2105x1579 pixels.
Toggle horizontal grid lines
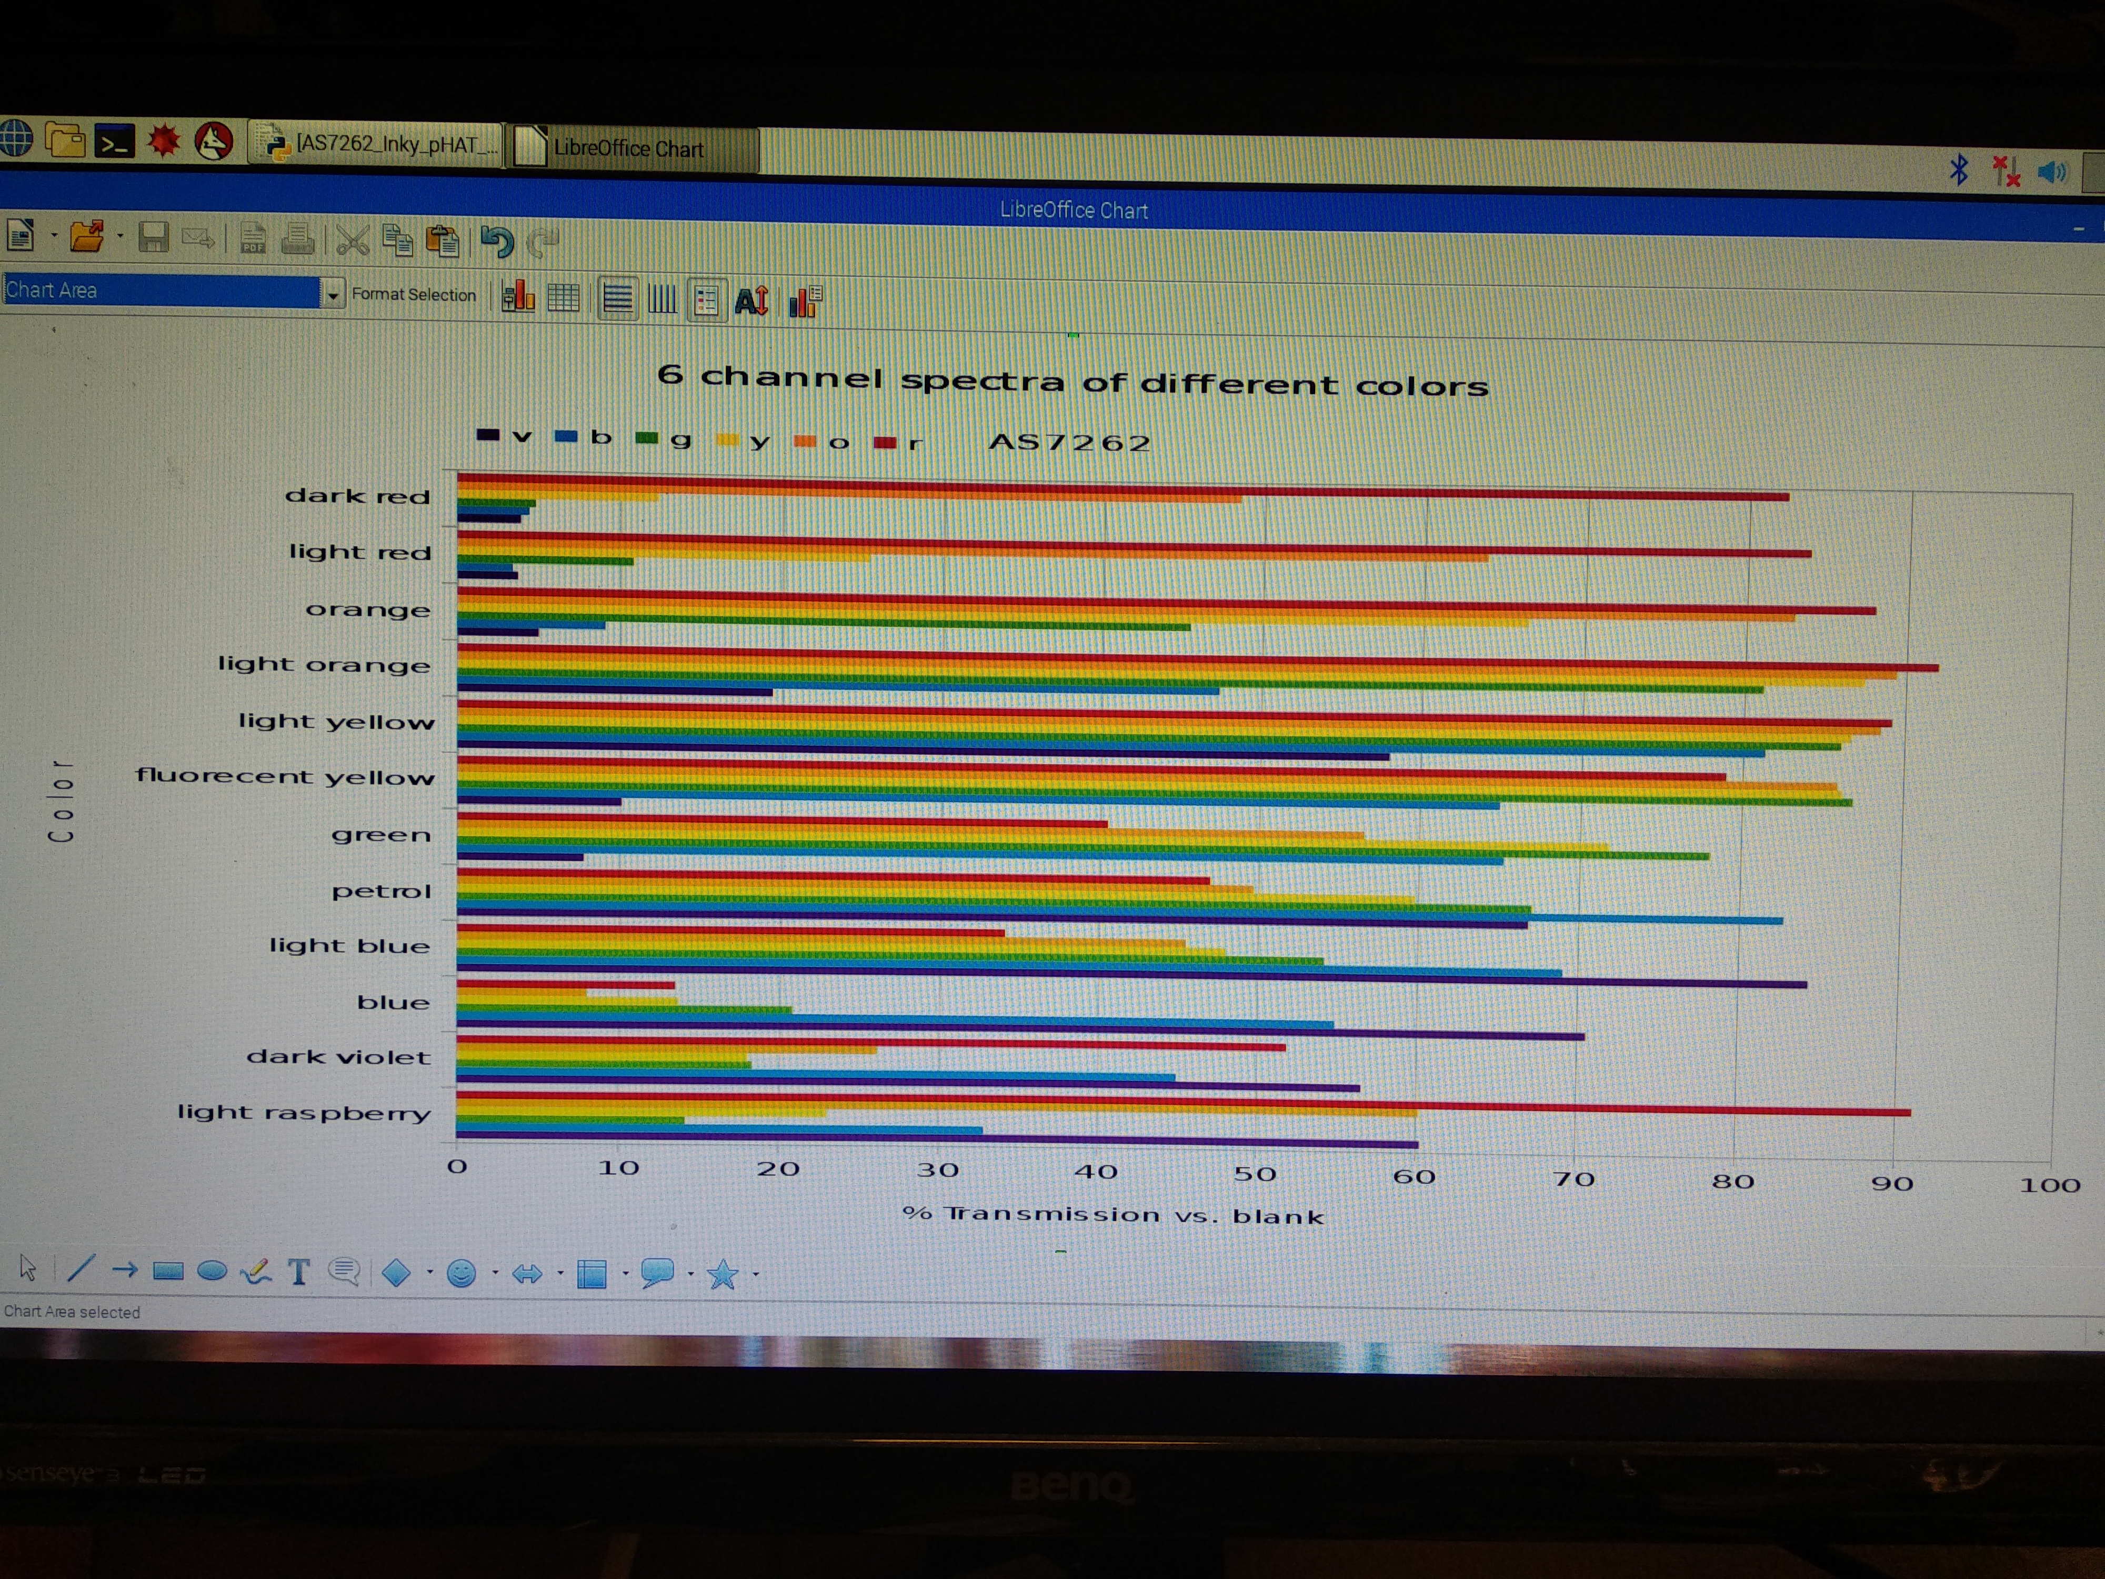point(618,300)
